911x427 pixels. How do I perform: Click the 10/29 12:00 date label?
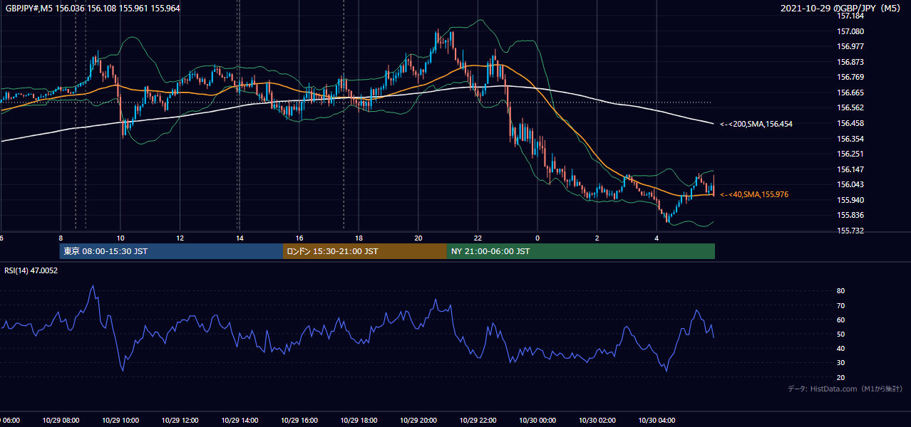pos(180,420)
